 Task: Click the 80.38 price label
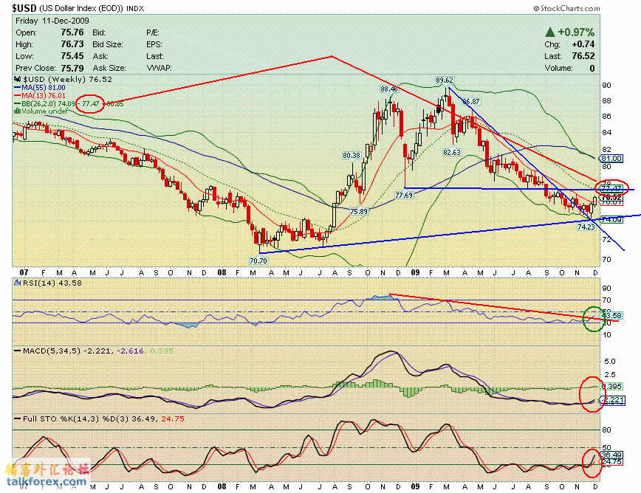(352, 155)
